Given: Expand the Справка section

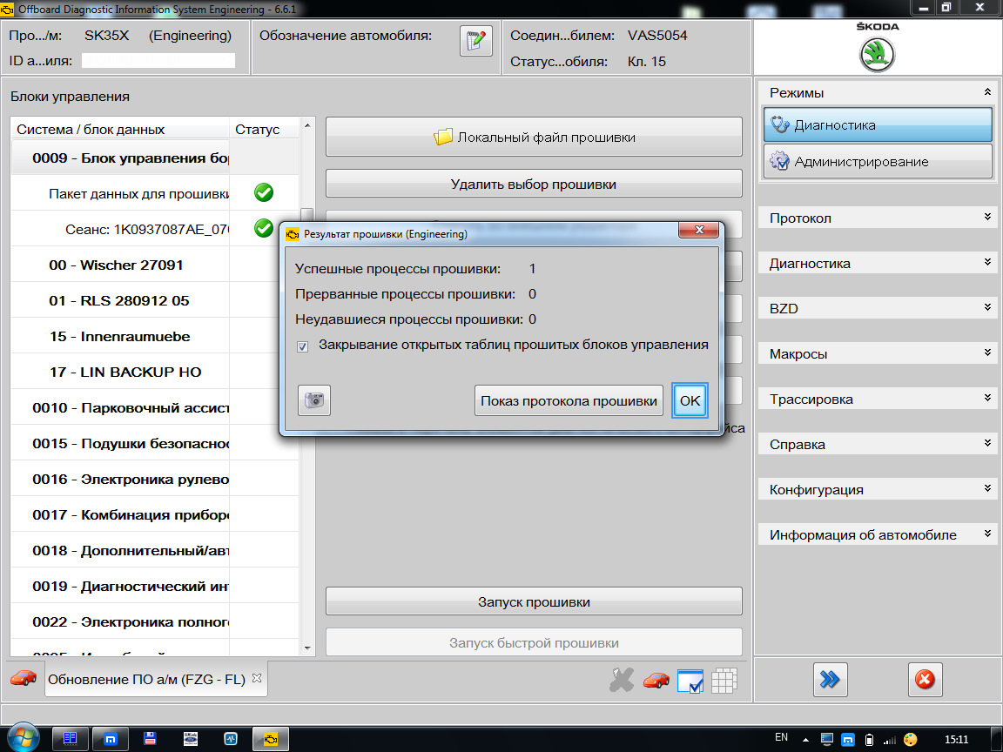Looking at the screenshot, I should tap(987, 442).
